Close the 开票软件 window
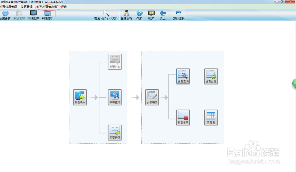296x172 pixels. click(291, 1)
